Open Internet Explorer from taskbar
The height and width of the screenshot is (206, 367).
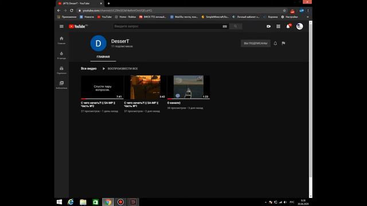click(x=71, y=202)
